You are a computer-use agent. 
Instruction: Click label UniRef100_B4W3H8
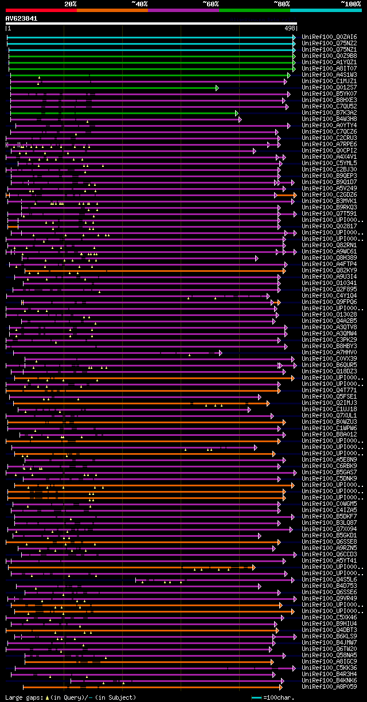coord(329,119)
